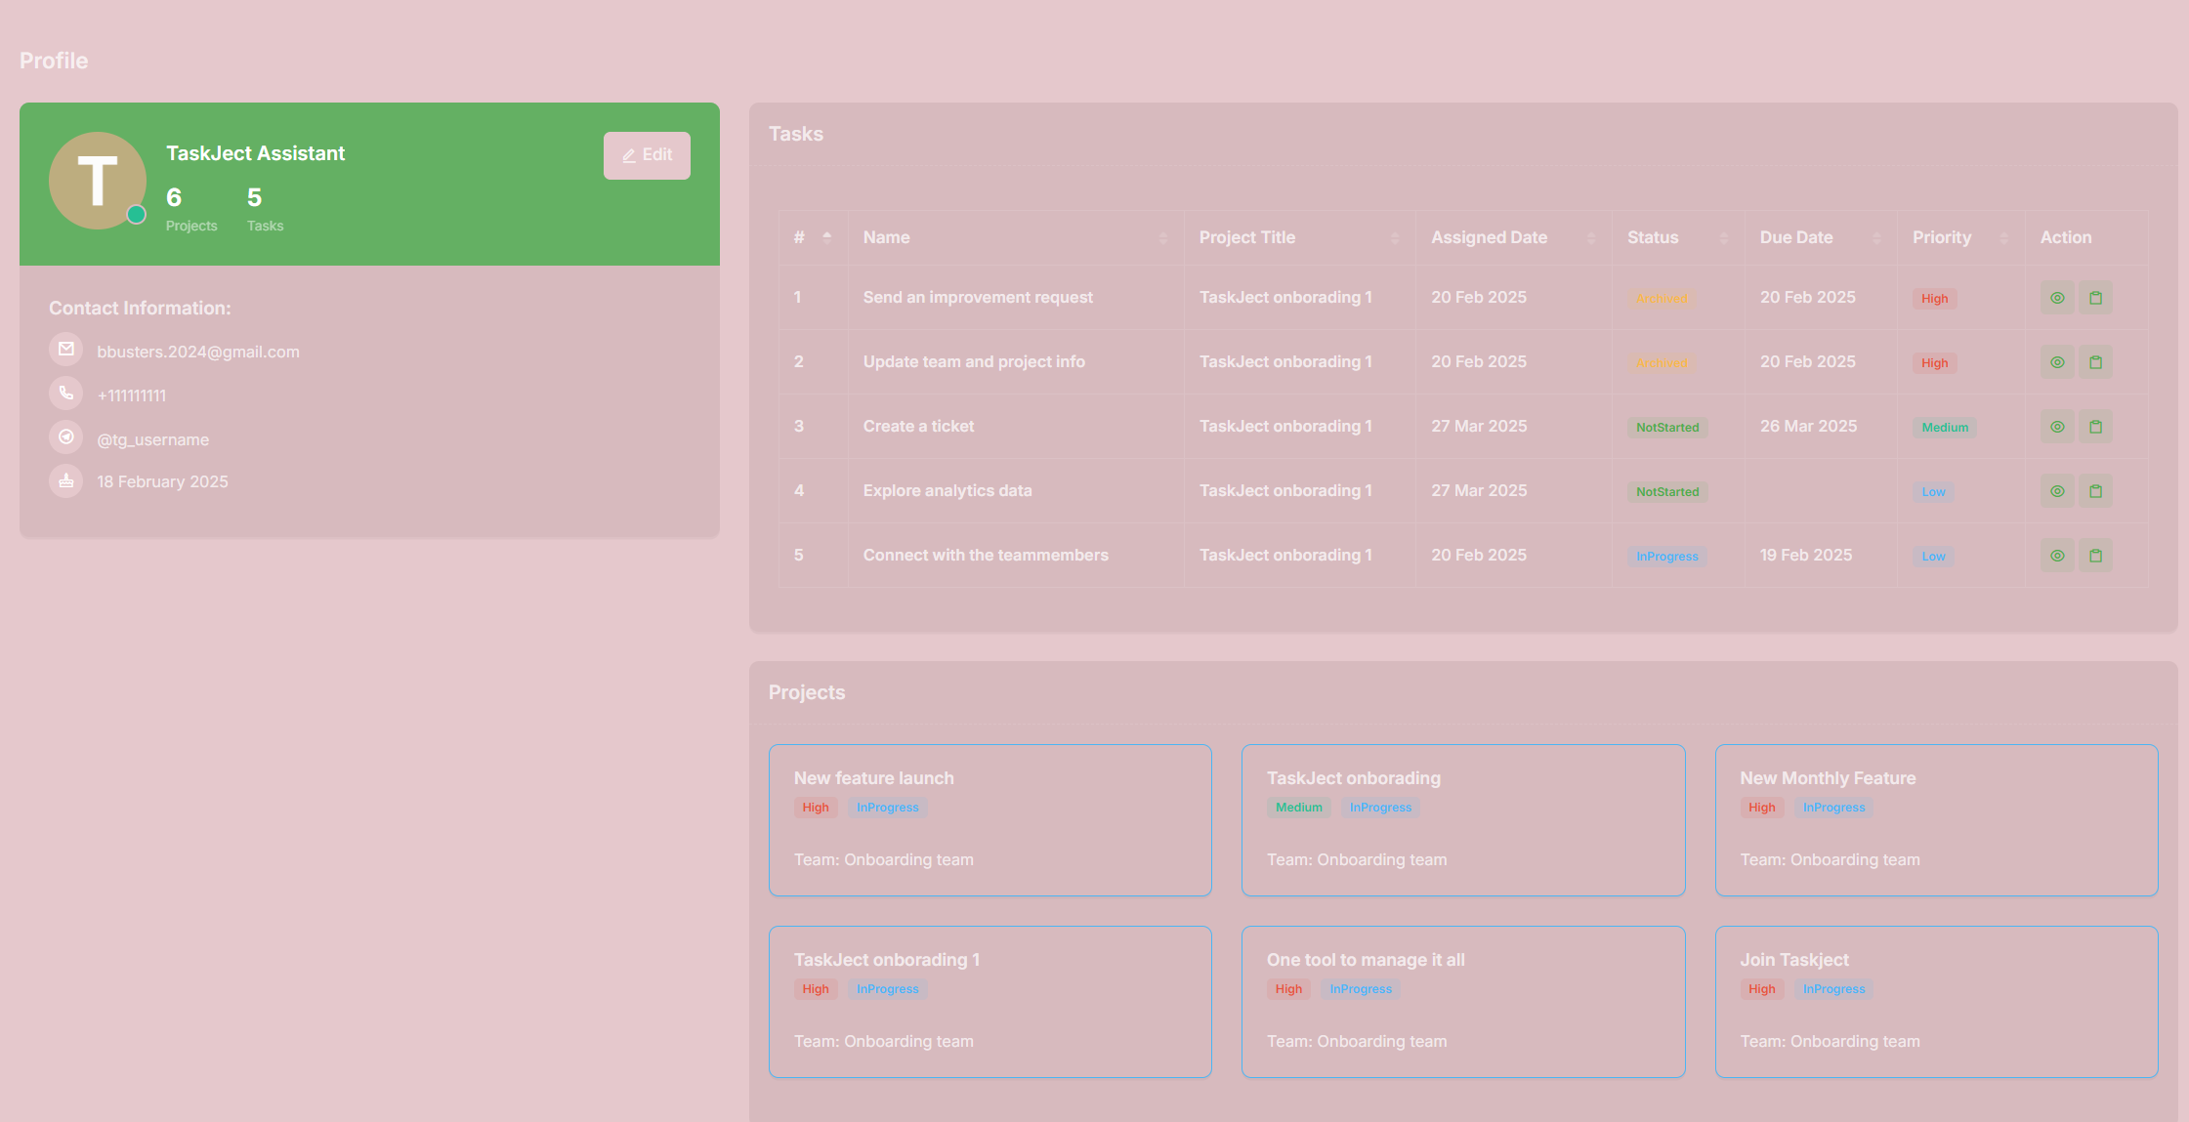Open clipboard icon for 'Update team and project info'

pos(2095,362)
